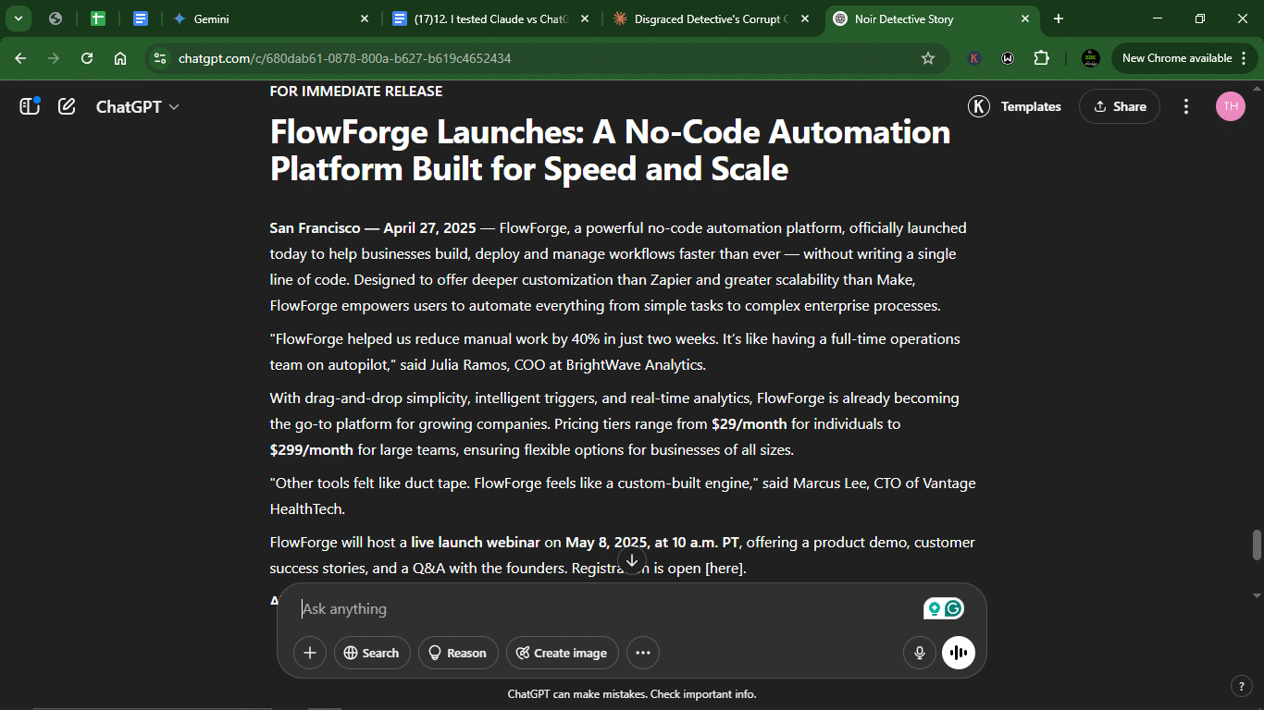Close the Noir Detective Story tab
This screenshot has width=1264, height=710.
pos(1024,18)
